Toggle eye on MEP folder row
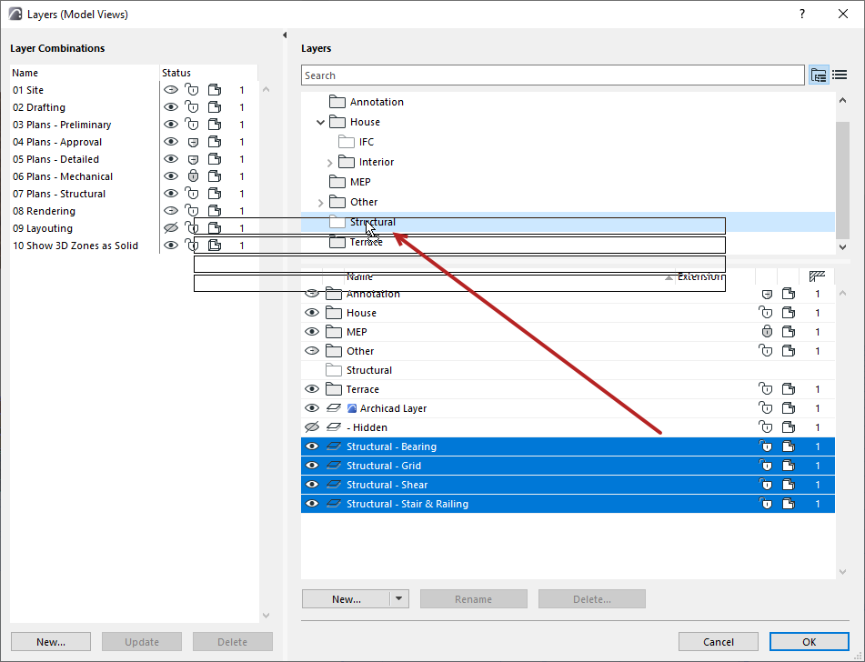Image resolution: width=865 pixels, height=662 pixels. click(x=312, y=332)
